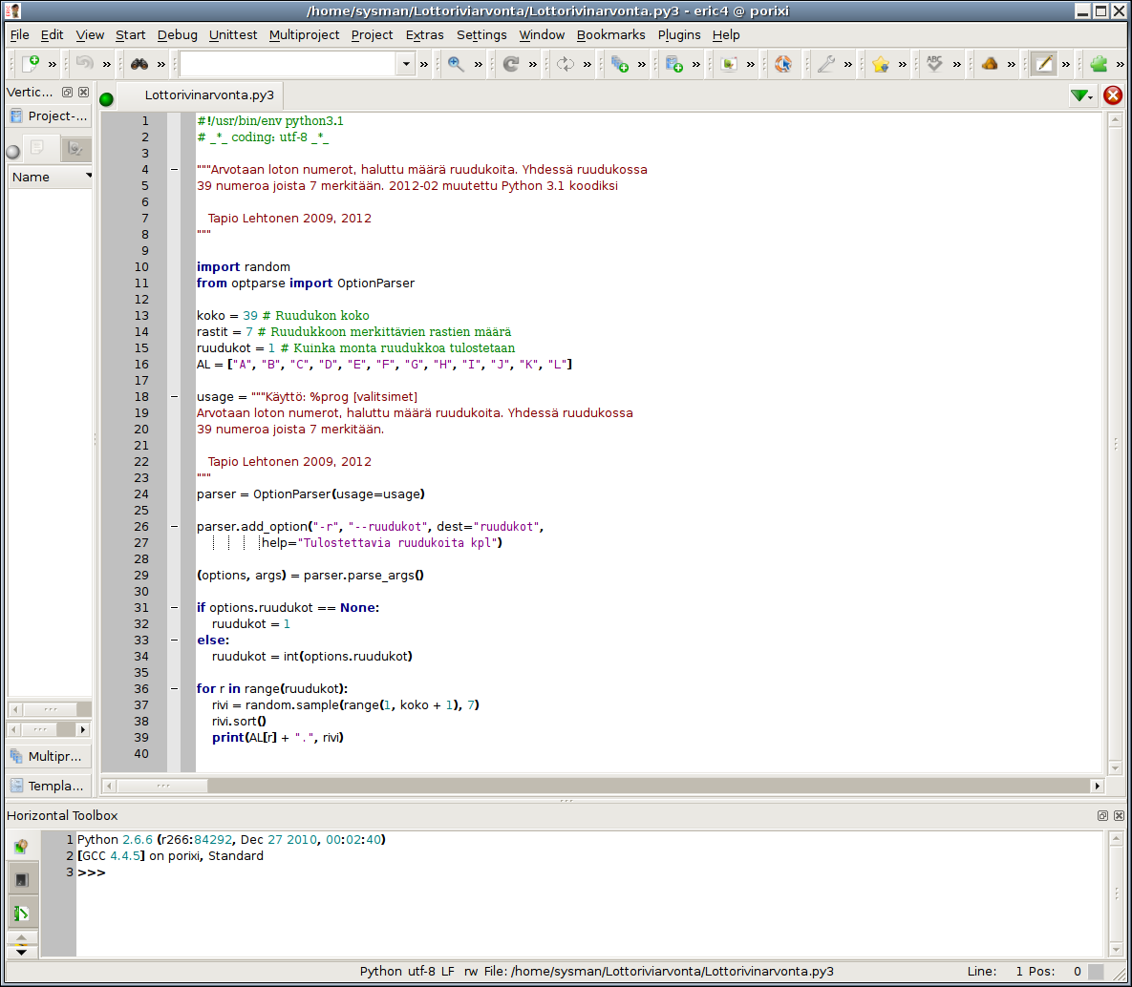The image size is (1132, 987).
Task: Click the editor horizontal scrollbar thumb
Action: coord(162,786)
